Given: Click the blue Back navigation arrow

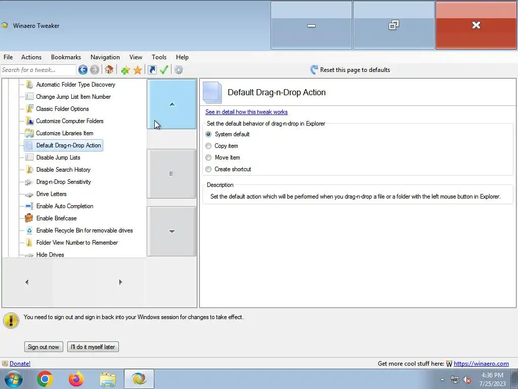Looking at the screenshot, I should 83,70.
